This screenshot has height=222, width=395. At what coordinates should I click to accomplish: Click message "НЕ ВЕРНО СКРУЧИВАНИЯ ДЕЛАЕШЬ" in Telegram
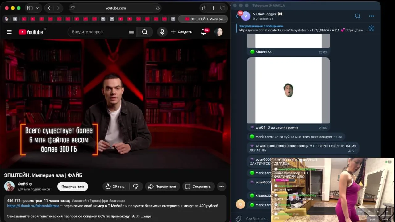pyautogui.click(x=303, y=148)
